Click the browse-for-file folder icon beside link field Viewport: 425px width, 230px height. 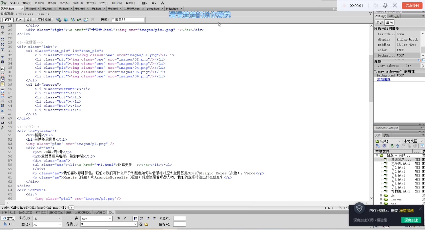click(146, 224)
